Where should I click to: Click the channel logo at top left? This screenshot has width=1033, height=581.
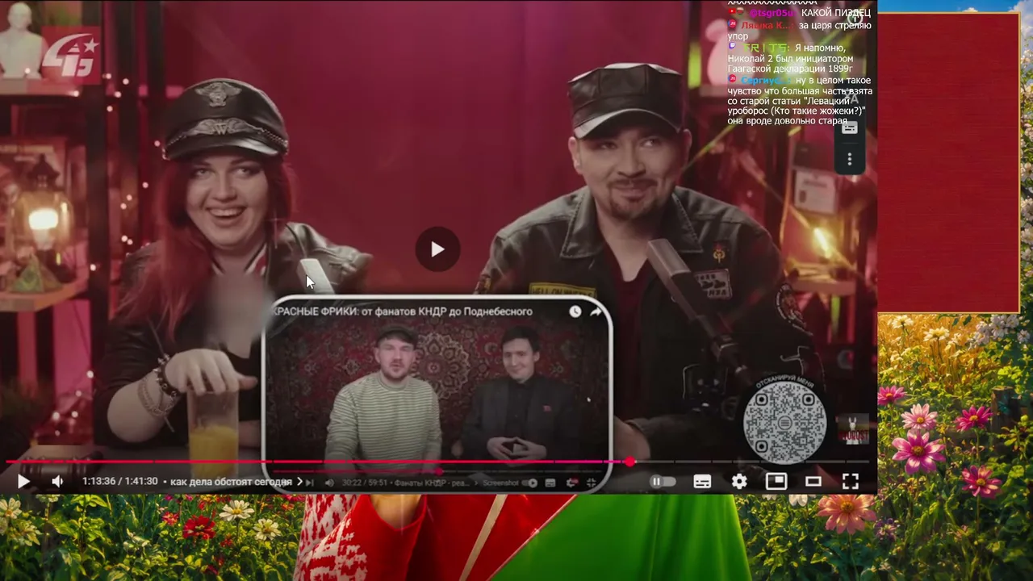70,55
